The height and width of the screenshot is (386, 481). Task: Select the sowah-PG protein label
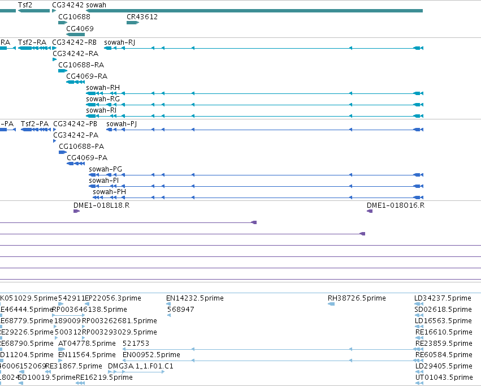point(106,169)
